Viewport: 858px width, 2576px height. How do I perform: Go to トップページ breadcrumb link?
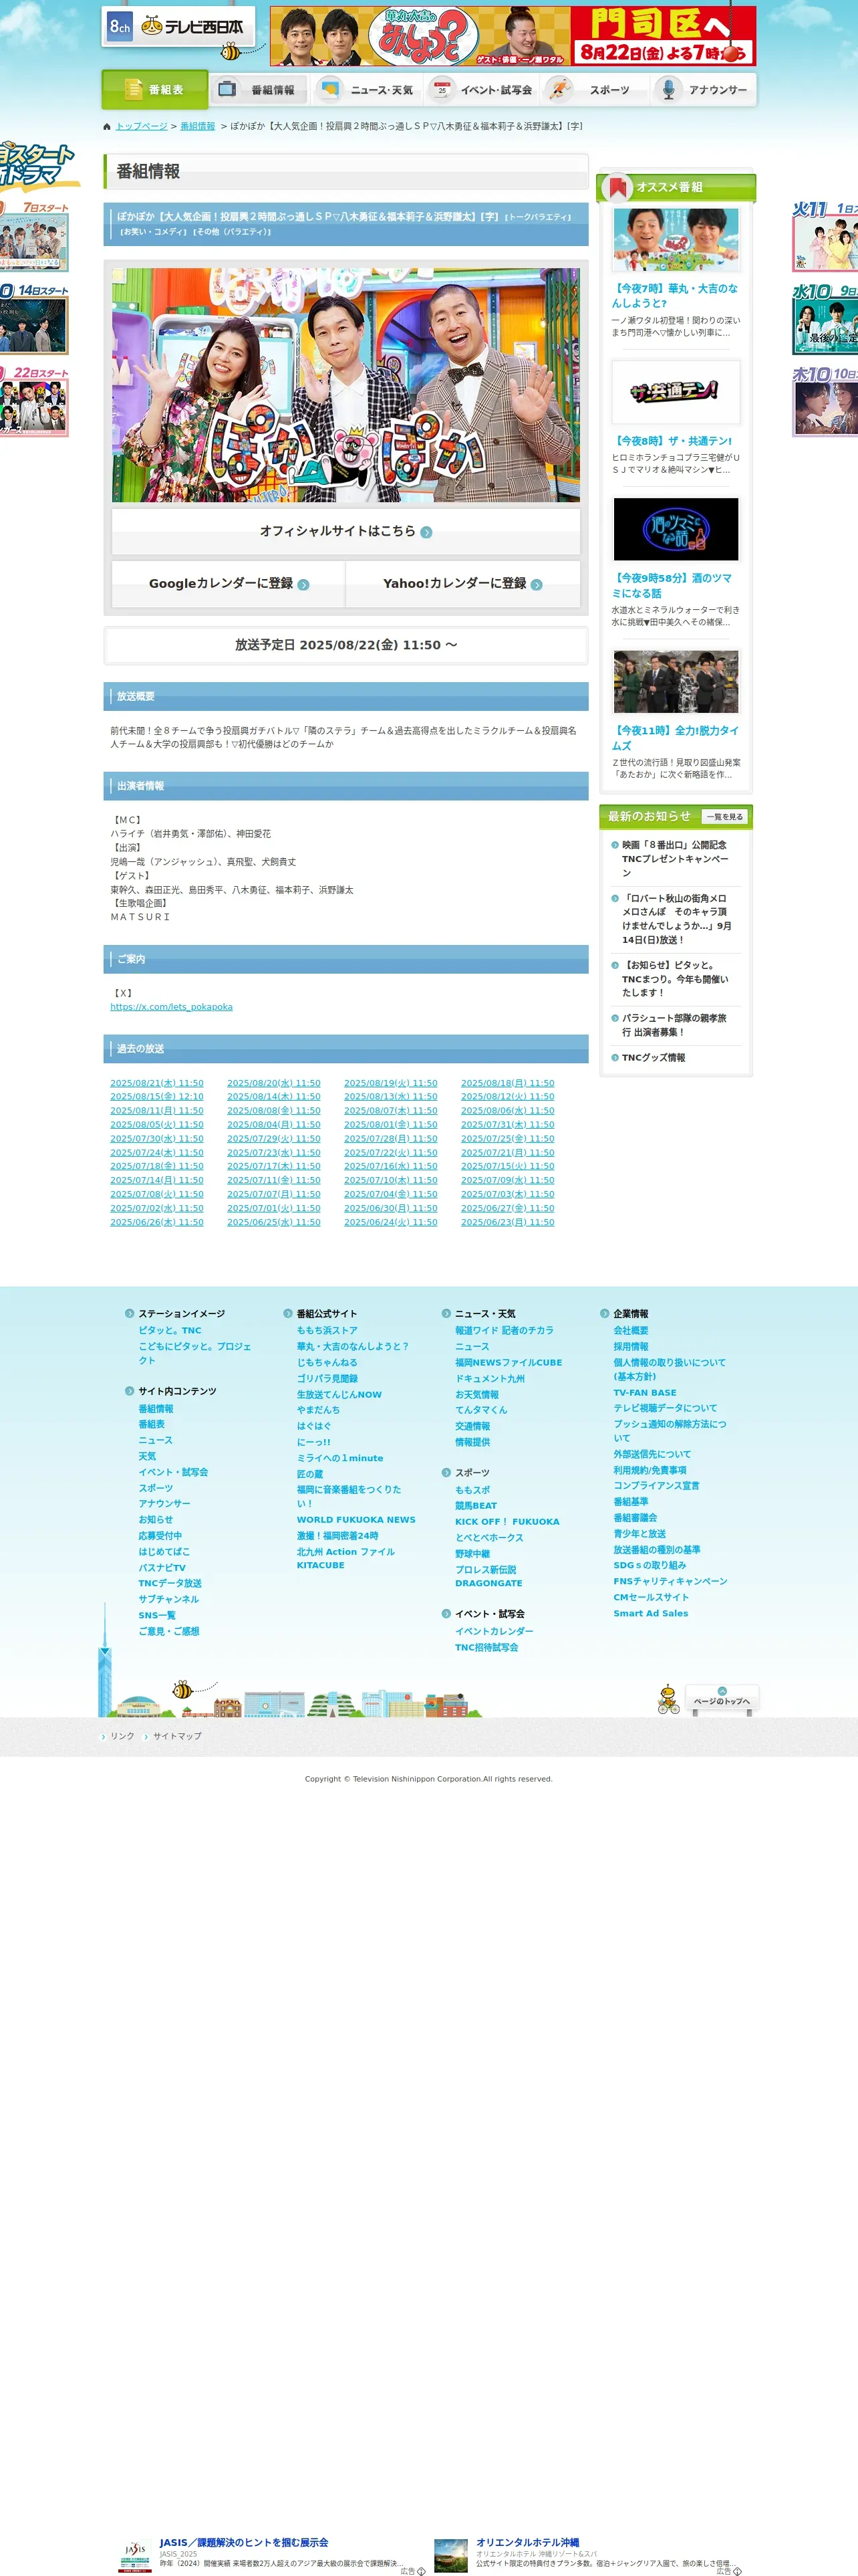tap(141, 127)
